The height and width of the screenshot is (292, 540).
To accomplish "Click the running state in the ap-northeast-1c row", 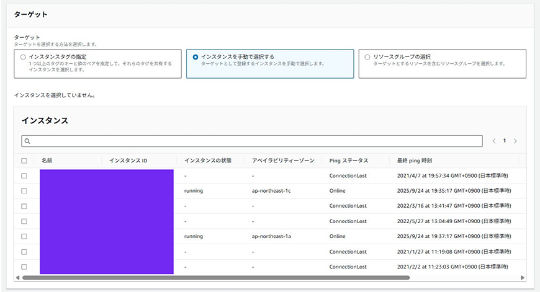I will click(x=194, y=191).
